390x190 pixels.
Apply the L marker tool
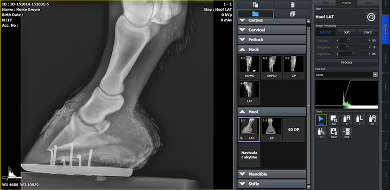[359, 120]
